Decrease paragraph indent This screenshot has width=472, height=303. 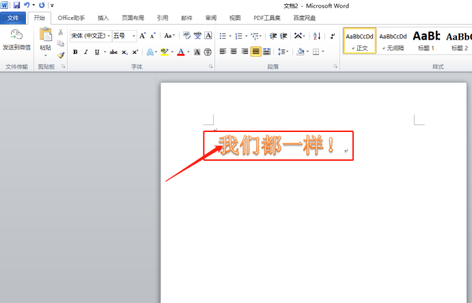(x=273, y=36)
